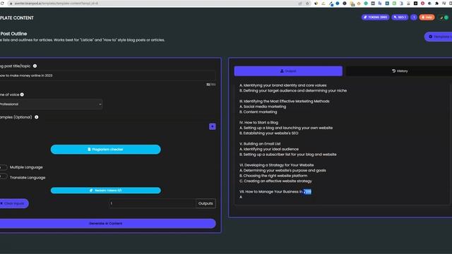Open the orange Help button
This screenshot has width=452, height=254.
coord(427,17)
